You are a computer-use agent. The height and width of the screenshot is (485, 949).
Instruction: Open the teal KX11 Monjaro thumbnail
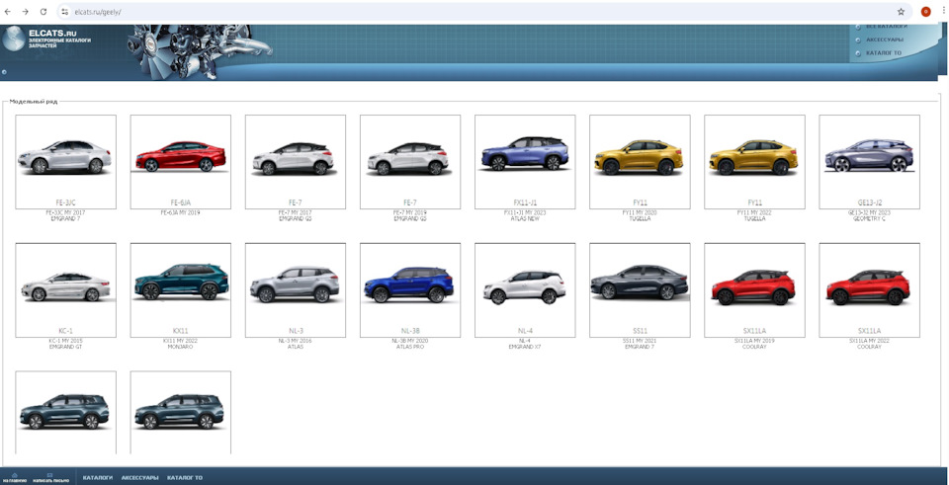tap(180, 289)
